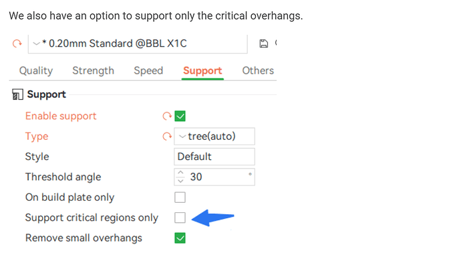Uncheck the Enable support checkbox

tap(180, 116)
